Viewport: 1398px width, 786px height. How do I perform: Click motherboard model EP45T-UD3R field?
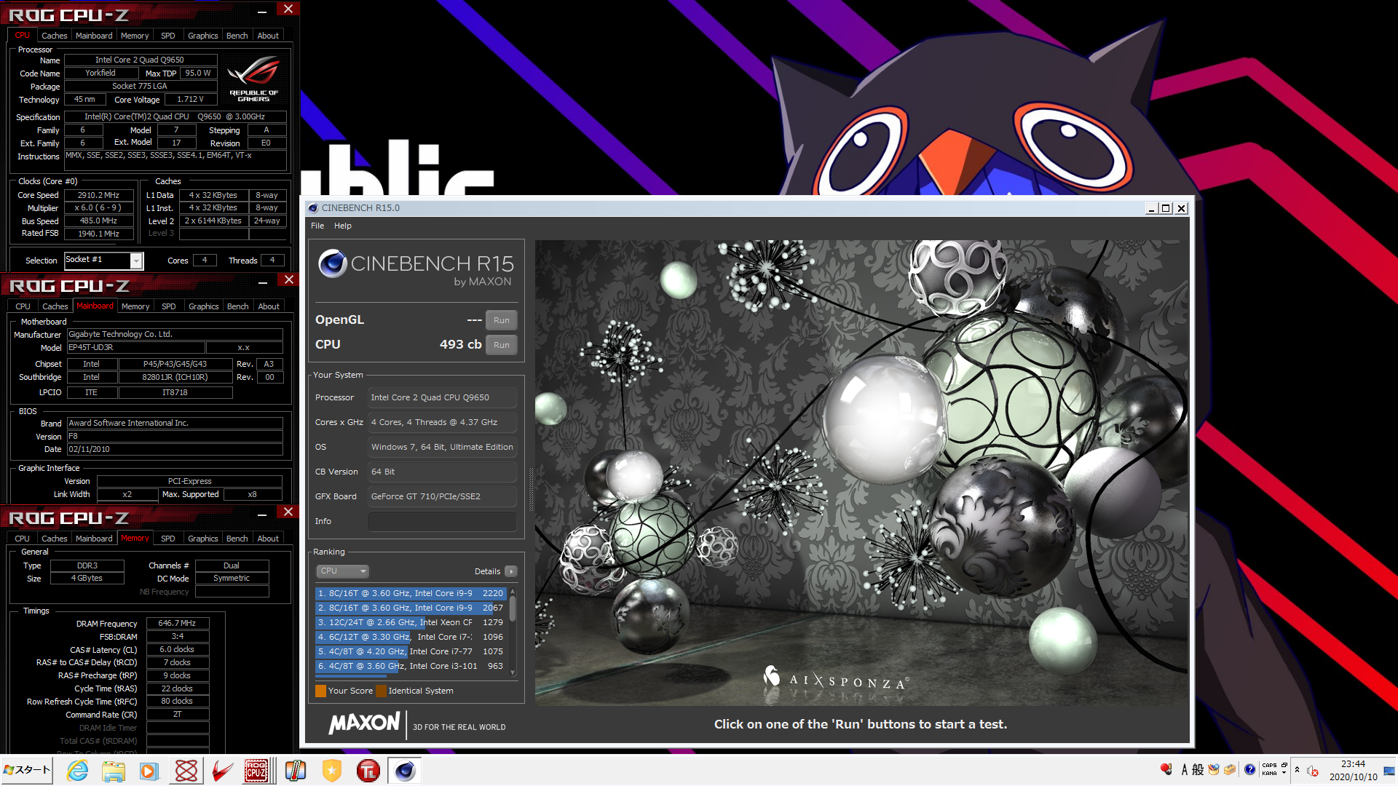pyautogui.click(x=136, y=348)
